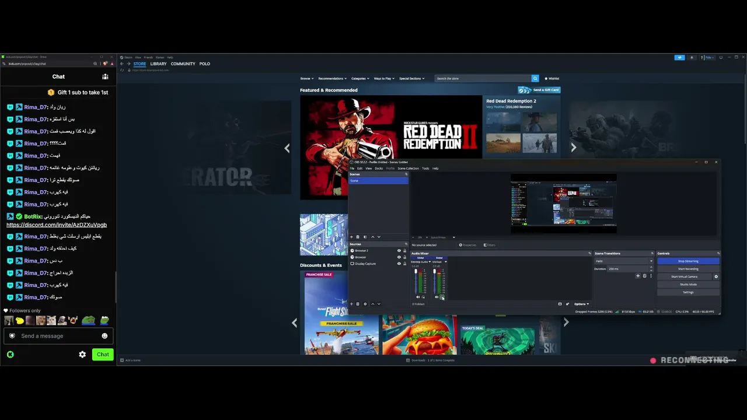This screenshot has height=420, width=747.
Task: Click Stop Streaming in OBS Controls
Action: [x=688, y=261]
